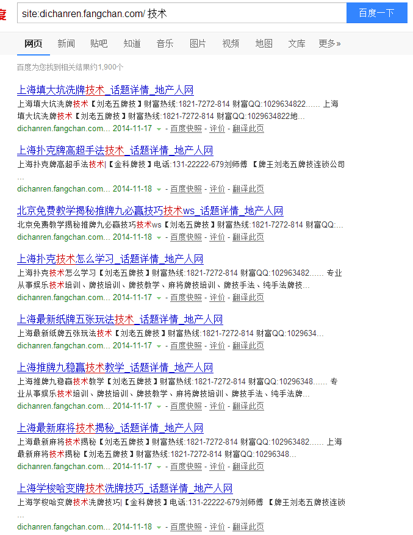Open 百度快照 for 上海扑克牌高超手法技术 result
The width and height of the screenshot is (413, 535).
[186, 189]
